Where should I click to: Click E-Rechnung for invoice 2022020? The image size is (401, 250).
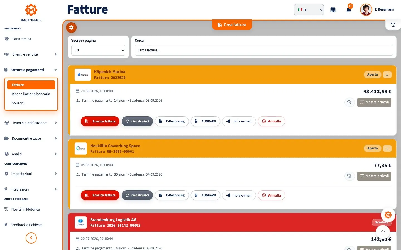[172, 121]
